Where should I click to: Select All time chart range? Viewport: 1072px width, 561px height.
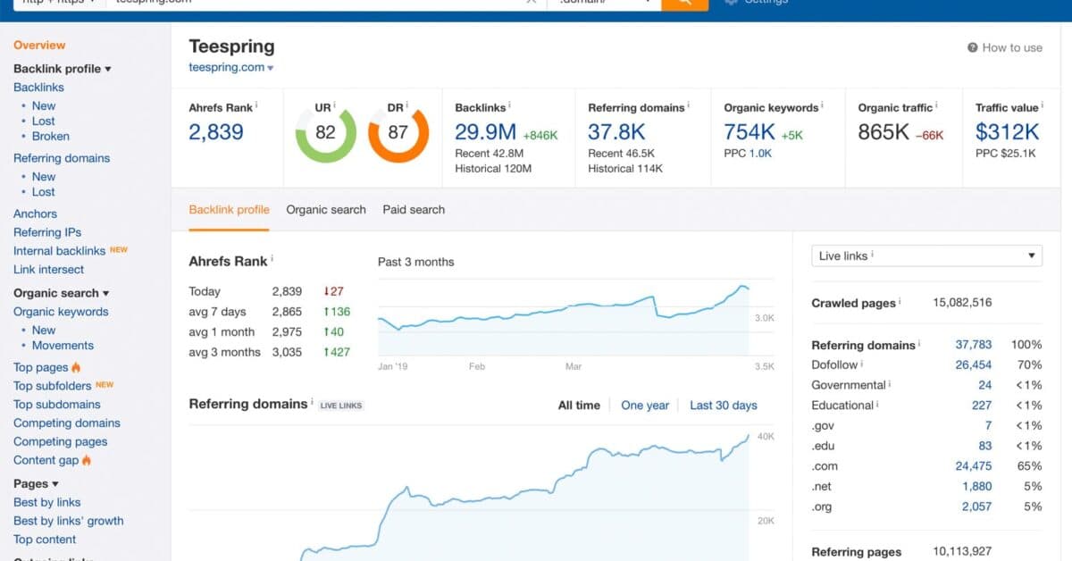point(579,406)
